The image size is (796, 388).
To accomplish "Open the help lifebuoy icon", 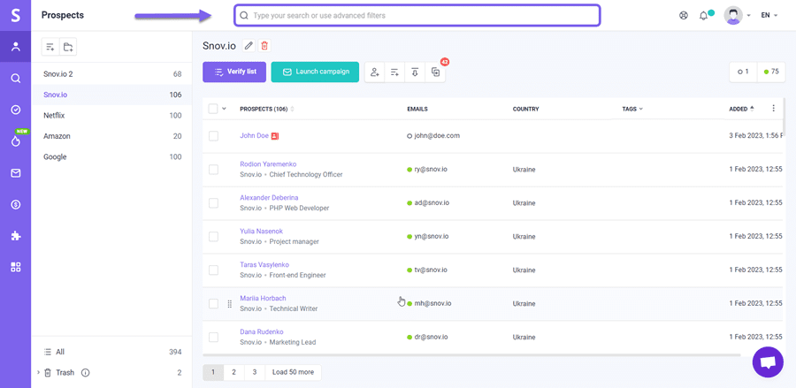I will pyautogui.click(x=684, y=15).
